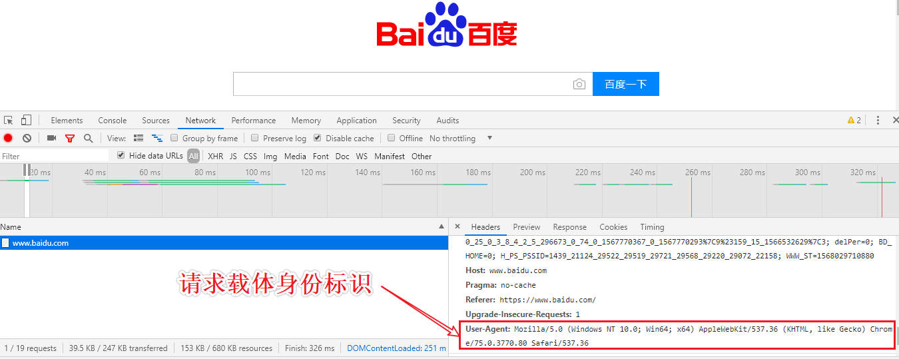This screenshot has width=899, height=359.
Task: Open the Timing detail tab
Action: pos(653,227)
